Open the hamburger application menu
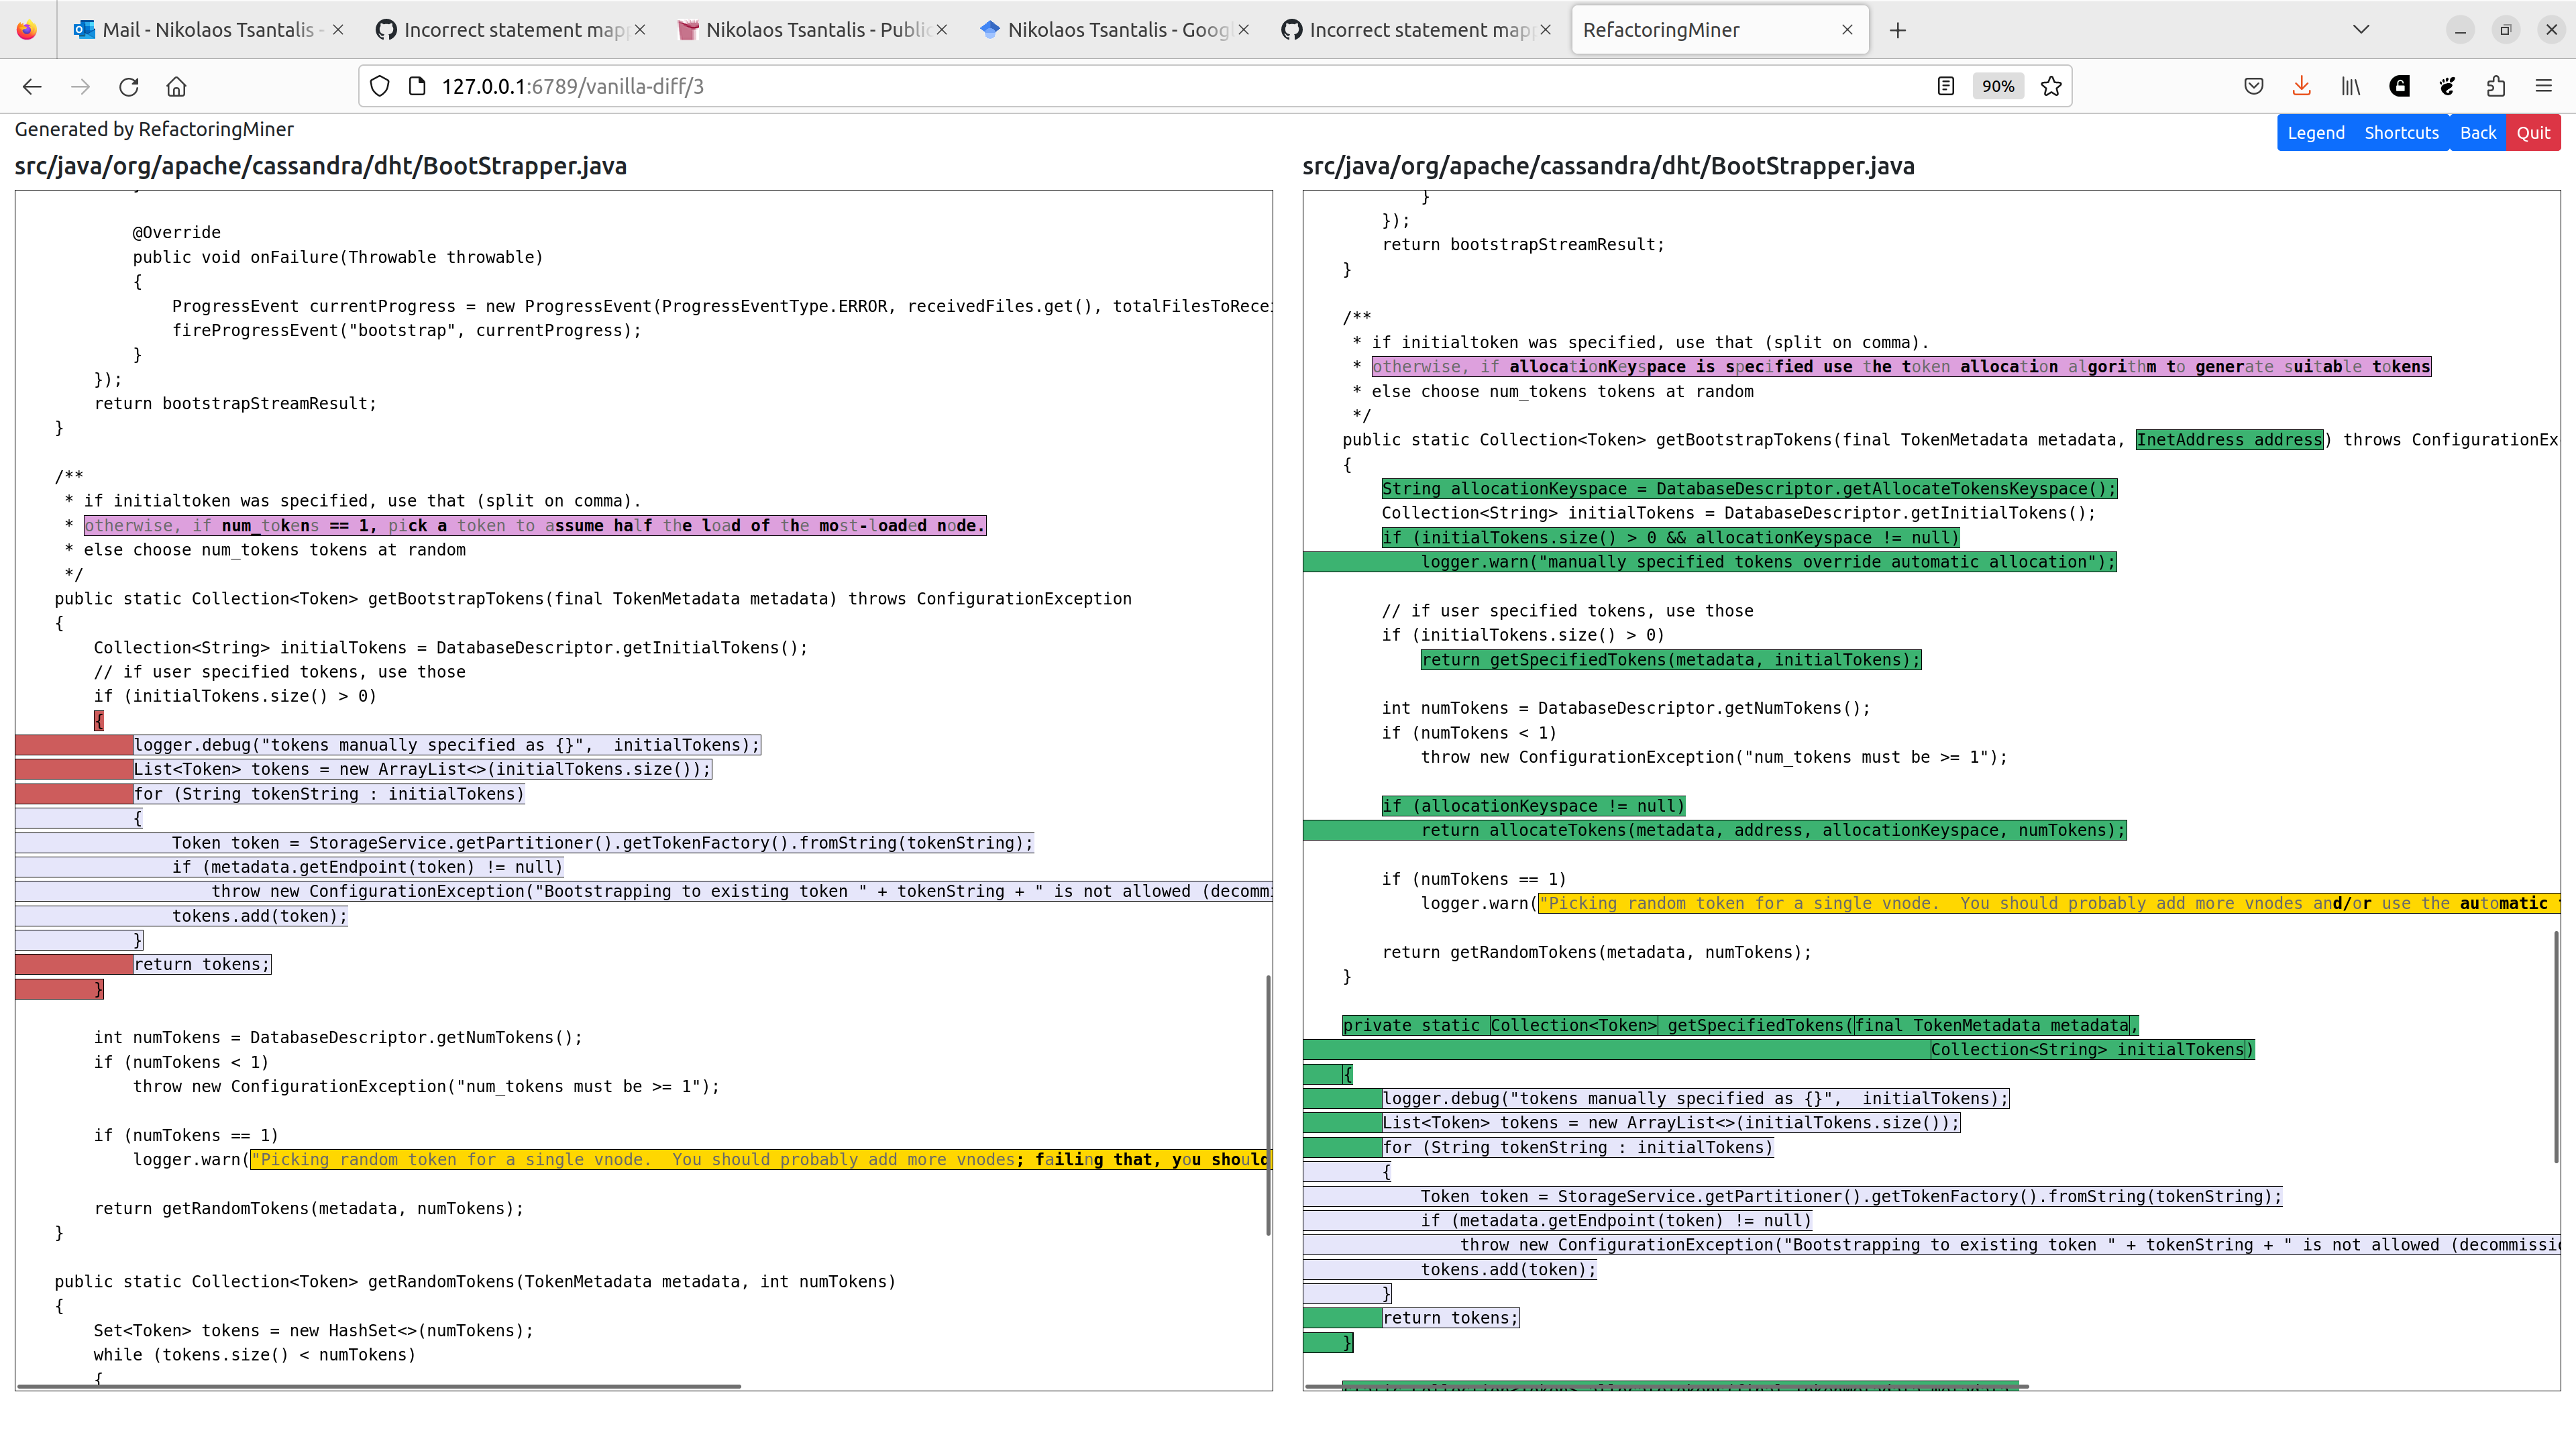 point(2545,86)
